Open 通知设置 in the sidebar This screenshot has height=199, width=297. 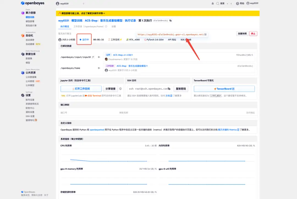30,112
